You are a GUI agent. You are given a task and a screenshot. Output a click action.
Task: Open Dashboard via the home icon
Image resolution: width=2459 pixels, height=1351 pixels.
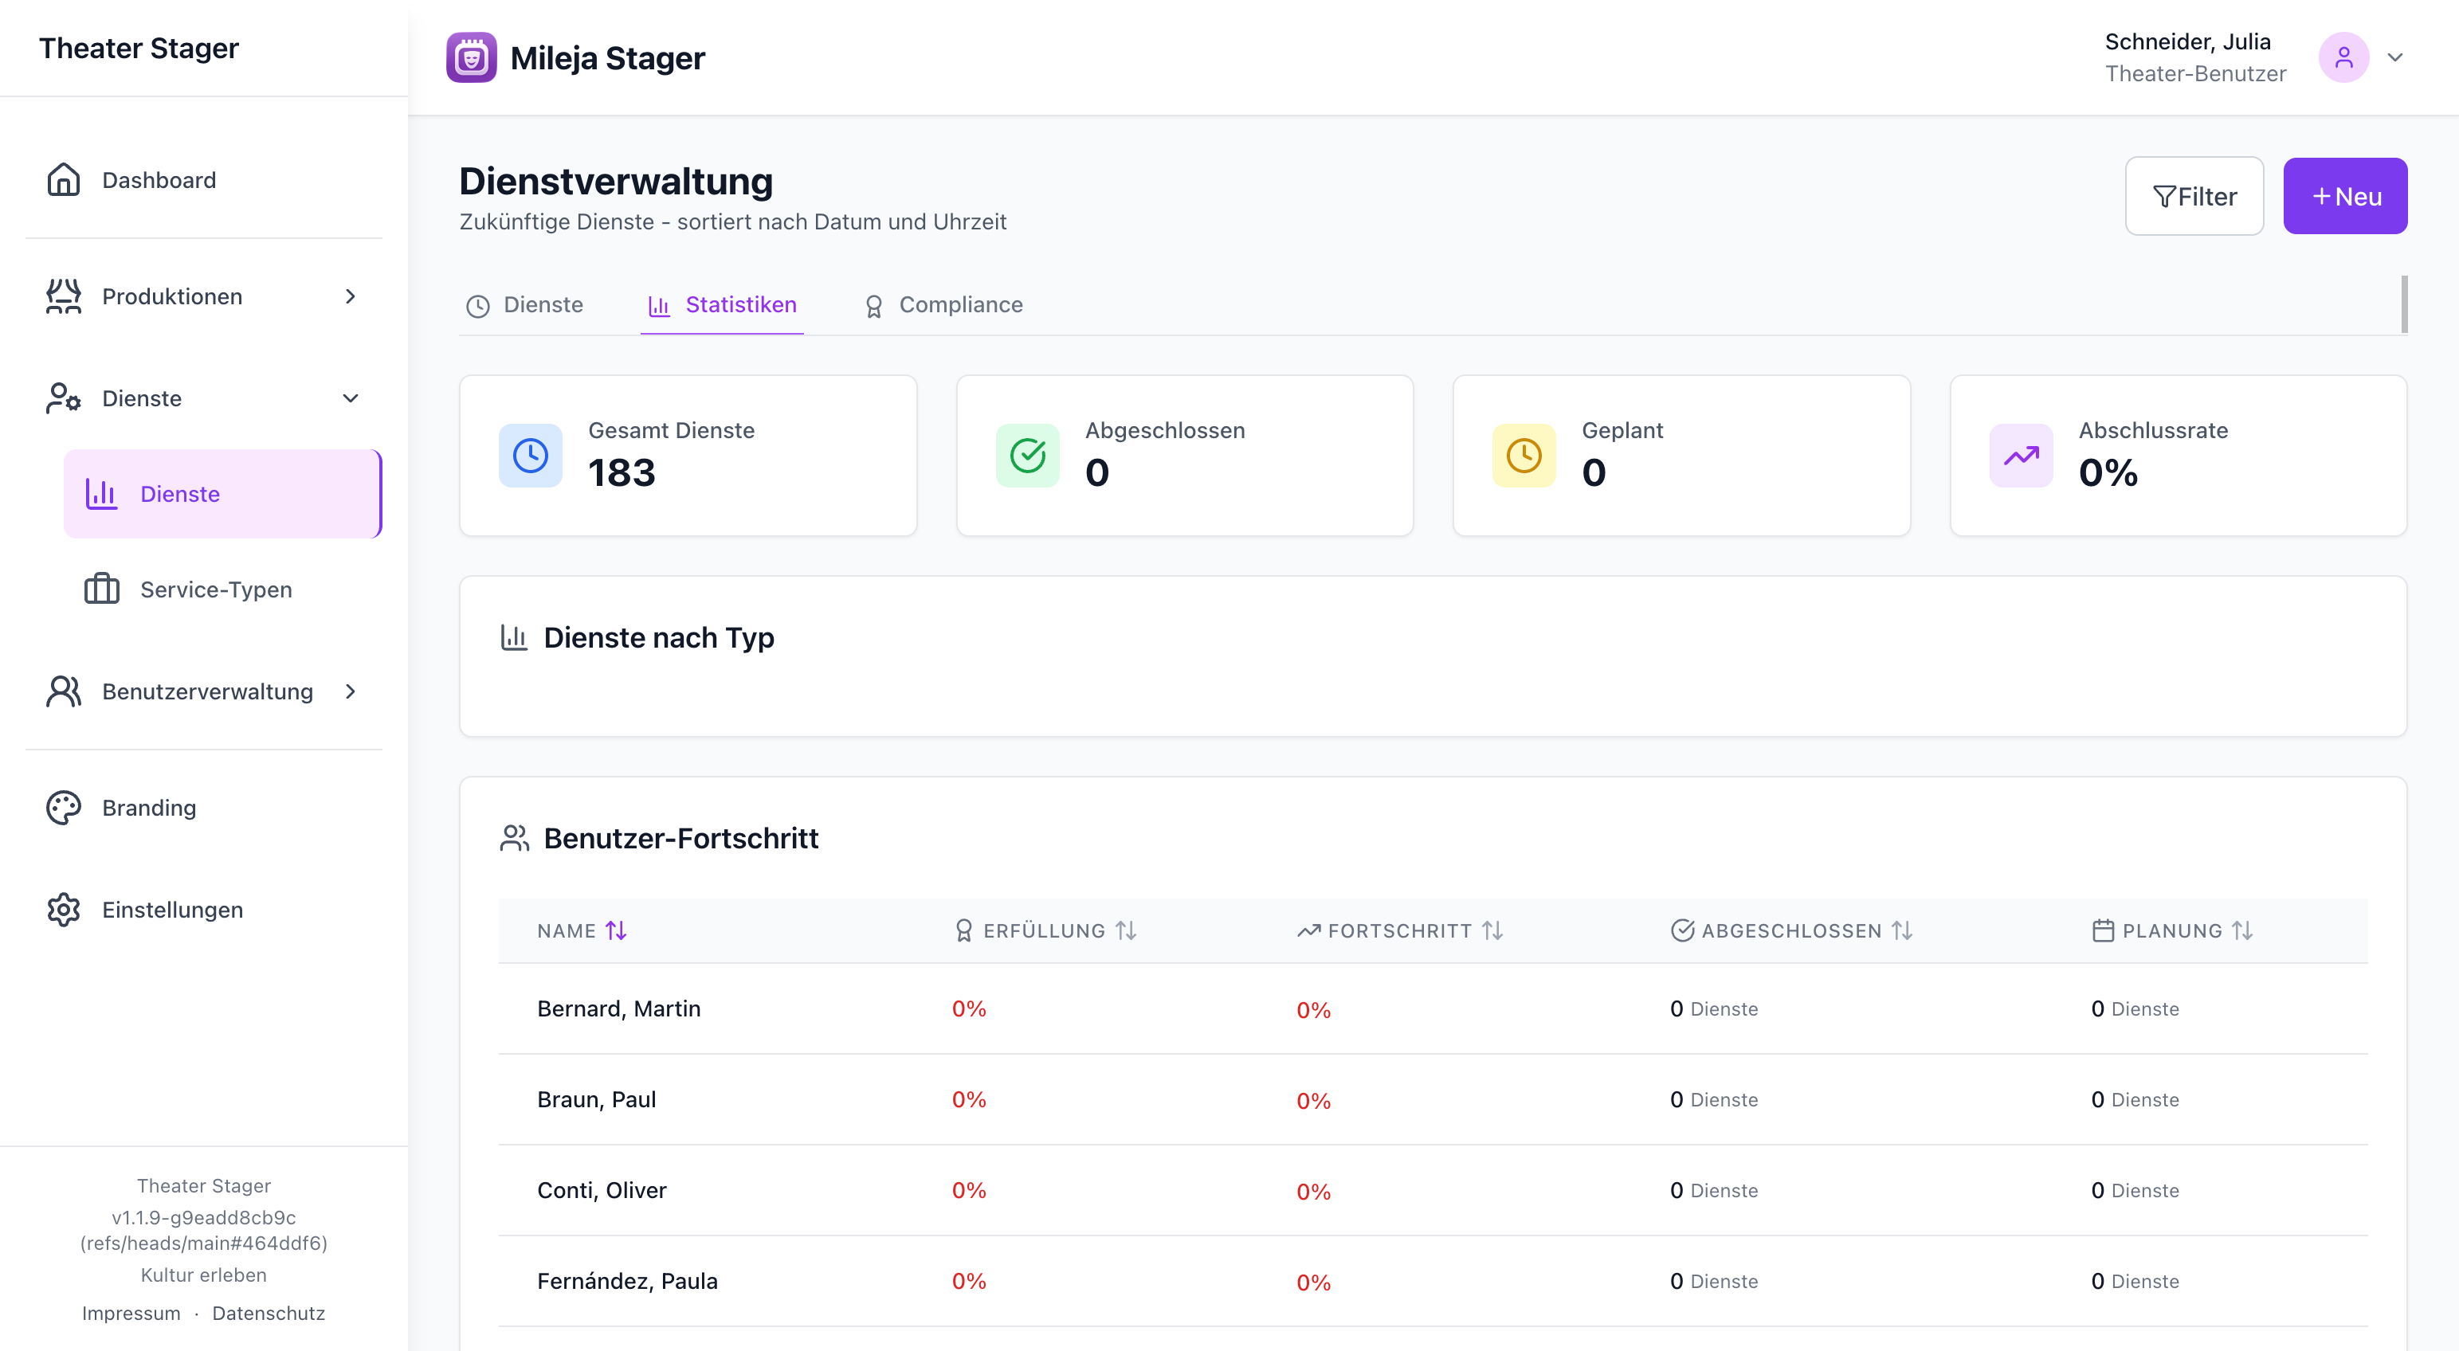tap(63, 179)
